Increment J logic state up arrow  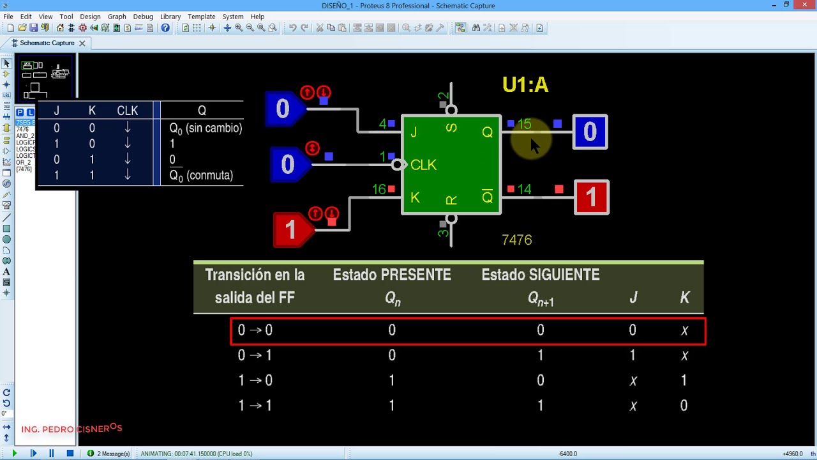308,92
